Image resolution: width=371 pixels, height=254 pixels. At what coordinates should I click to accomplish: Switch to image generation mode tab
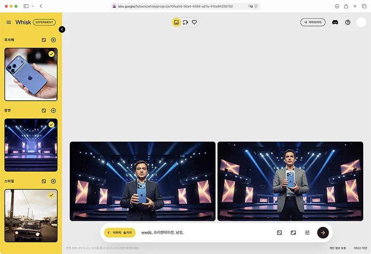(176, 22)
